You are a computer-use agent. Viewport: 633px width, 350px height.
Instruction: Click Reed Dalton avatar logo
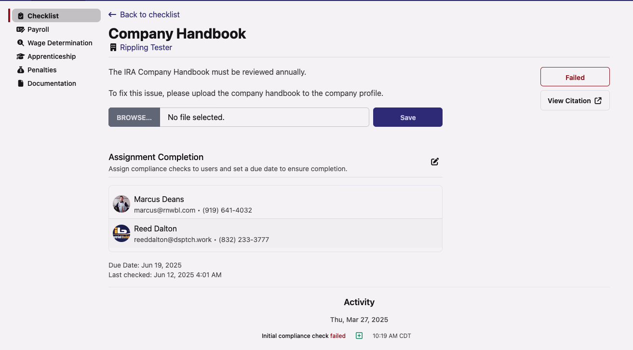click(121, 233)
